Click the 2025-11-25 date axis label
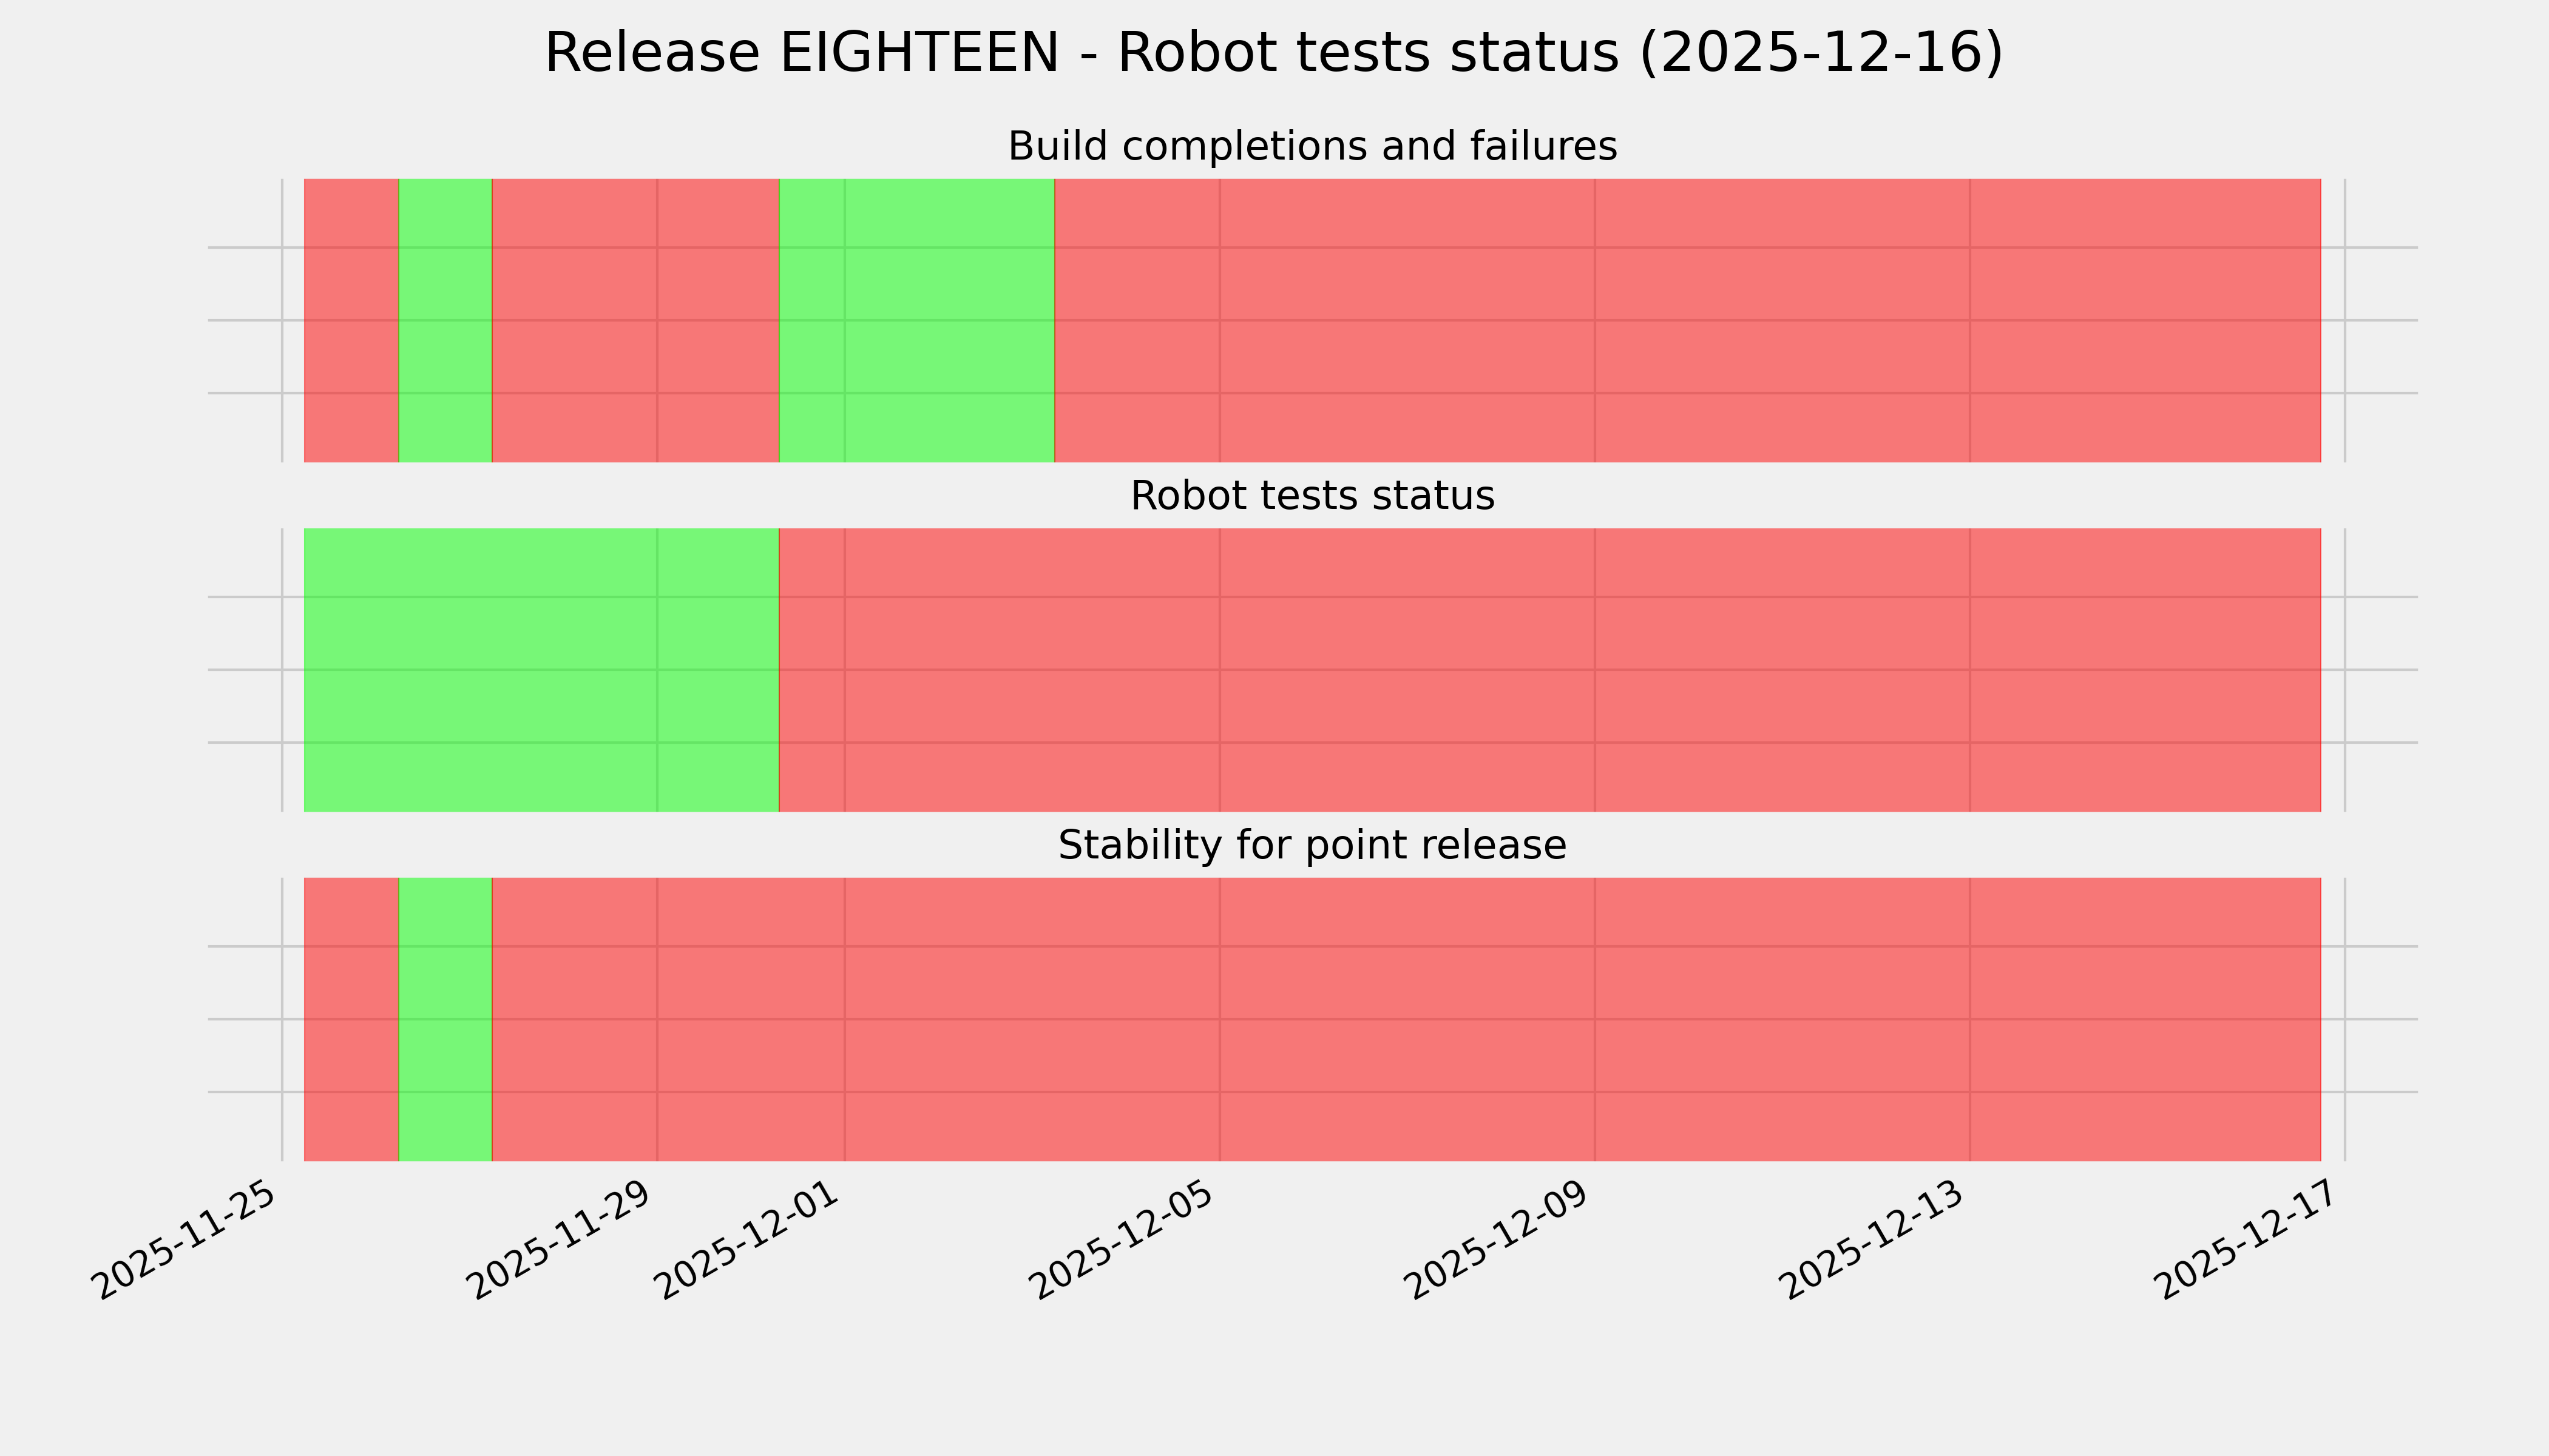Image resolution: width=2549 pixels, height=1456 pixels. 186,1240
